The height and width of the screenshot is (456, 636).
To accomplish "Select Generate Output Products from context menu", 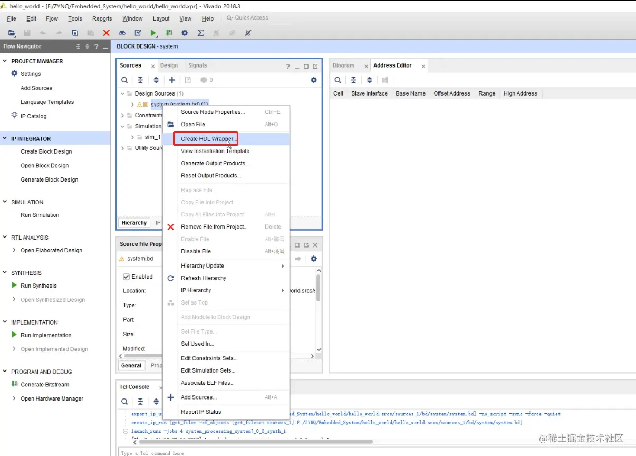I will [226, 163].
